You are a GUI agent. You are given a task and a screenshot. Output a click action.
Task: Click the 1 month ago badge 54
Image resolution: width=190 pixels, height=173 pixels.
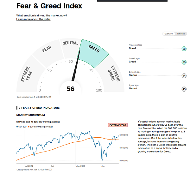pos(184,75)
